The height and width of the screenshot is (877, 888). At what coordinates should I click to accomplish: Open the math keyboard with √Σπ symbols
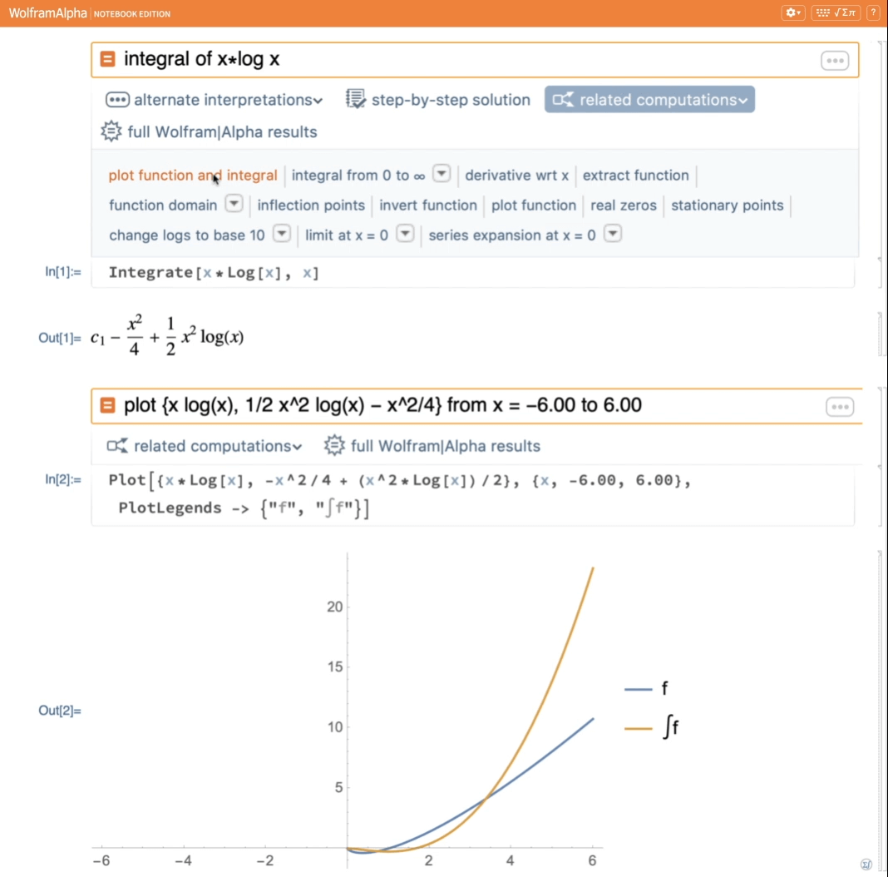pos(836,12)
